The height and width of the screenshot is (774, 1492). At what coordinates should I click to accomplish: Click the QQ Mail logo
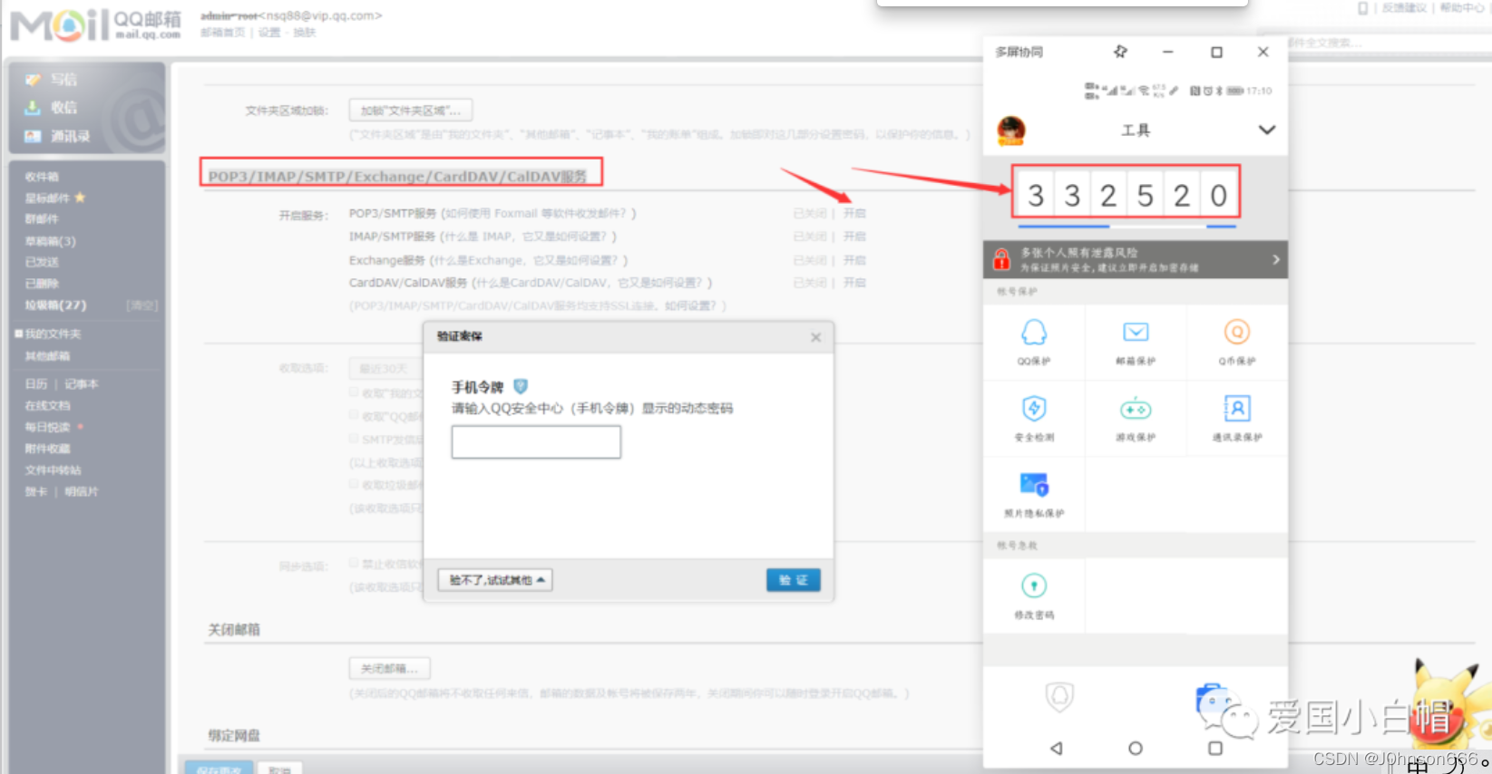click(95, 25)
